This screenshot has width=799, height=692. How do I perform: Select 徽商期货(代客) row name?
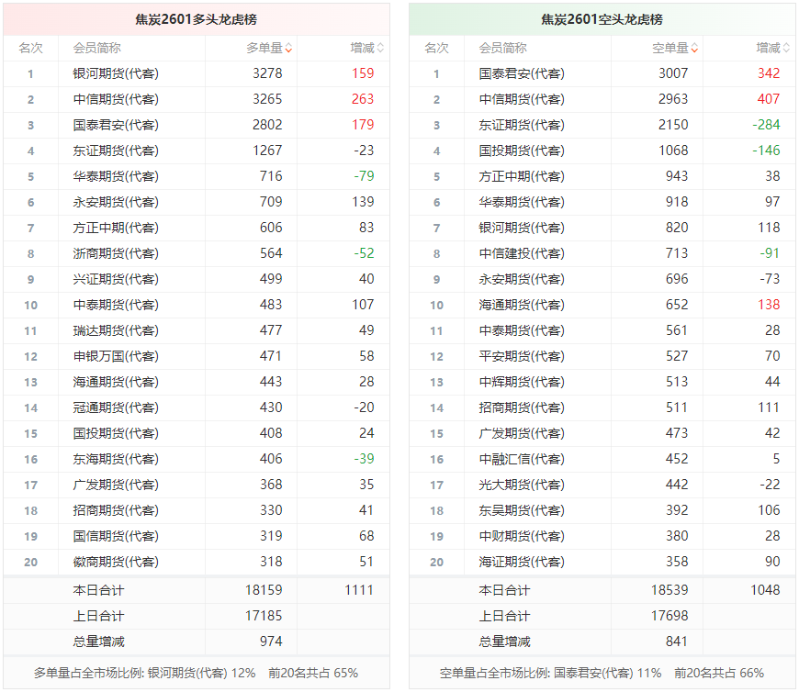pyautogui.click(x=116, y=562)
